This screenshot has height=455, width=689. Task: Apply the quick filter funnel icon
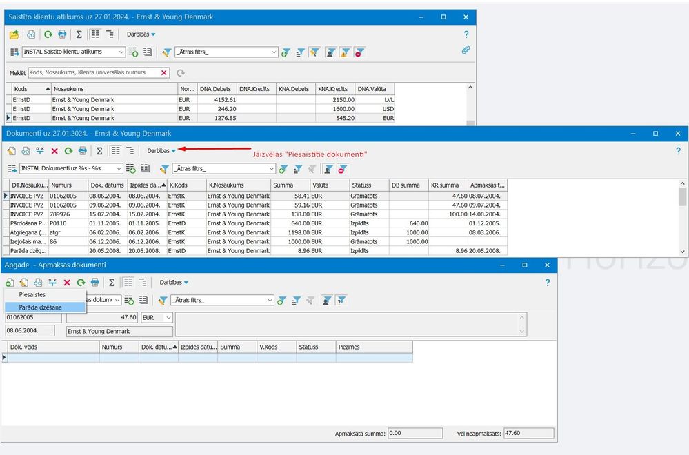[168, 52]
